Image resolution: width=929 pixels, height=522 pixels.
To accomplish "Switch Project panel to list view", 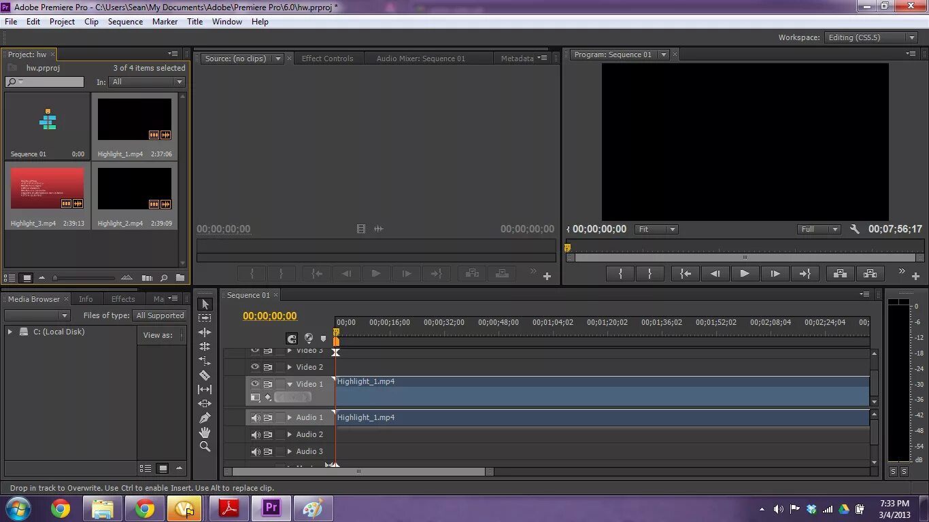I will [10, 277].
